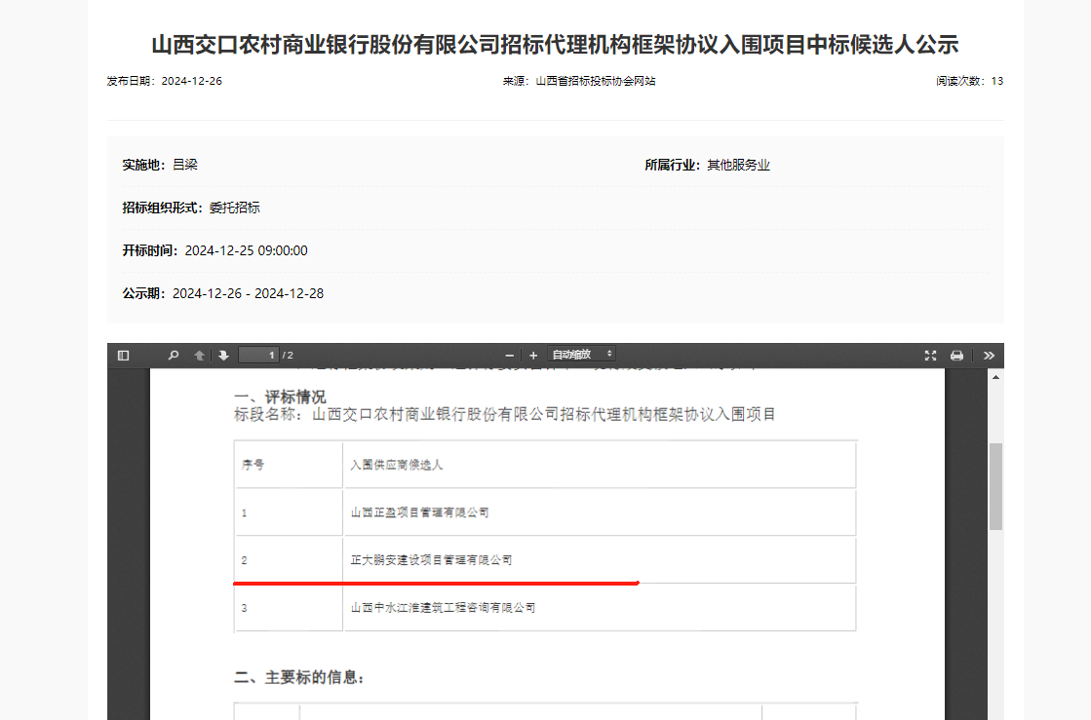The image size is (1091, 720).
Task: Click the 开标时间 value 2024-12-25 09:00:00
Action: (x=246, y=250)
